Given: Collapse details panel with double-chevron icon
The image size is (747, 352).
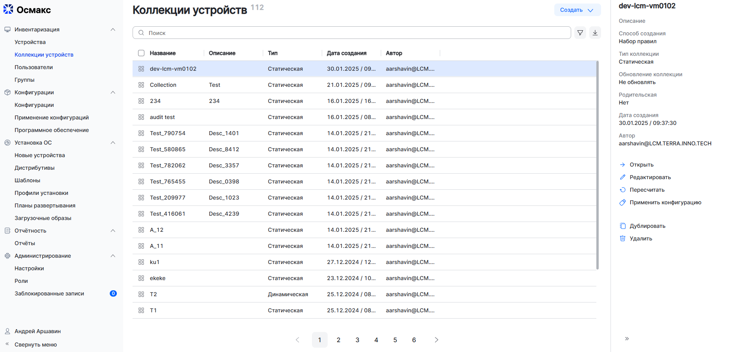Looking at the screenshot, I should click(627, 339).
